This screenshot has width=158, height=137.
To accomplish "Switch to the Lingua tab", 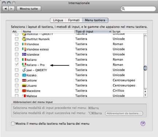I will coord(58,20).
